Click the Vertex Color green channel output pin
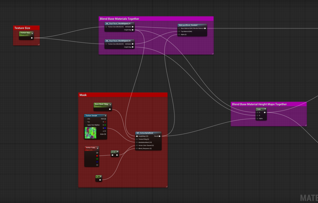The height and width of the screenshot is (203, 318). coord(97,159)
